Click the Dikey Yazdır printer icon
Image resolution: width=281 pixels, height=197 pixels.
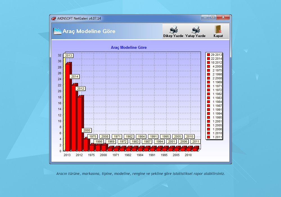point(173,29)
